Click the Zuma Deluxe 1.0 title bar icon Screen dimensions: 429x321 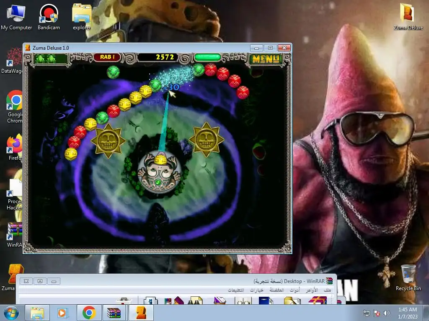pos(28,48)
